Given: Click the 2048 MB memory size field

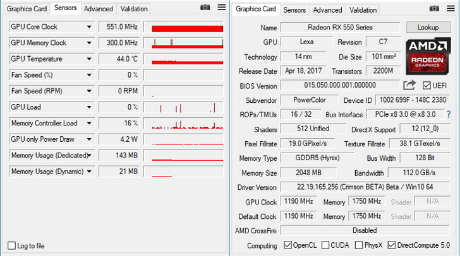Looking at the screenshot, I should coord(308,173).
